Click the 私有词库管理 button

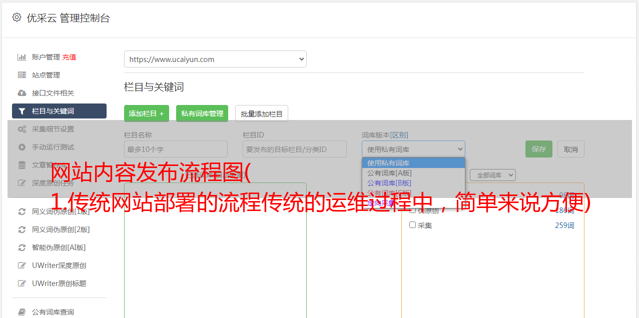pyautogui.click(x=202, y=113)
